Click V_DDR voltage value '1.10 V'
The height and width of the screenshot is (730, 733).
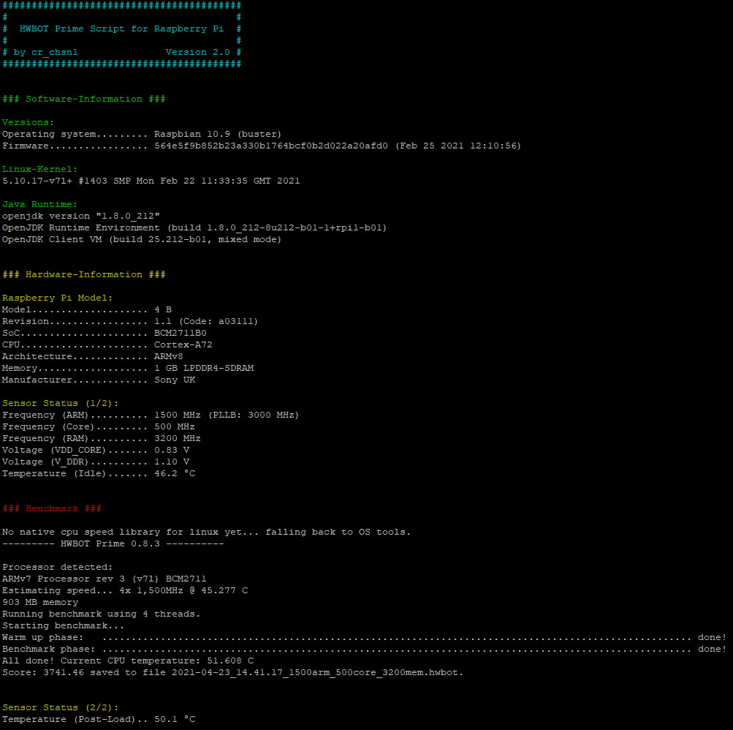pos(172,462)
